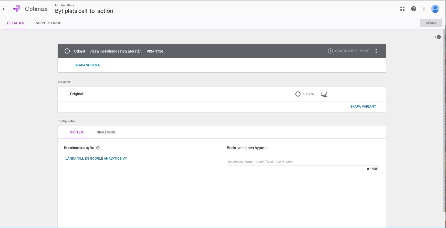Click the back arrow icon
Viewport: 446px width, 228px height.
(x=4, y=9)
